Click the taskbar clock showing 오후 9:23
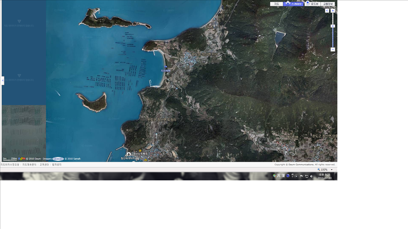408x229 pixels. click(x=324, y=176)
